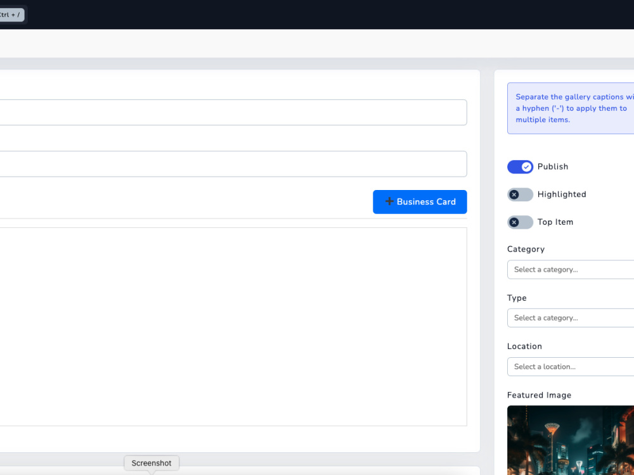Switch on the Top Item toggle
This screenshot has height=475, width=634.
click(520, 222)
